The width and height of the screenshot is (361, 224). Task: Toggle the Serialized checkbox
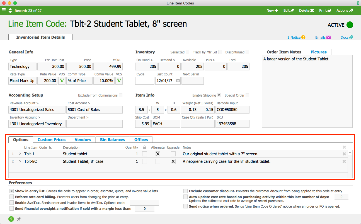[188, 52]
